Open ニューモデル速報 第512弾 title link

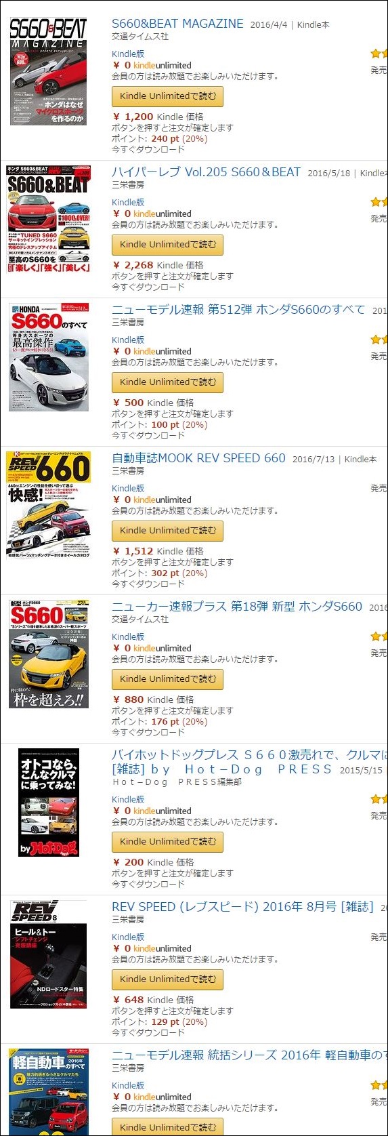[x=238, y=310]
